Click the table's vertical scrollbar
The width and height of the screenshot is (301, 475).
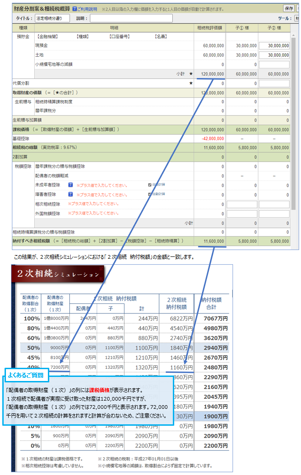tap(294, 114)
